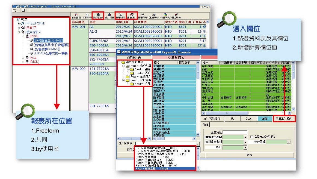Click the 直接設計 toolbar icon
Image resolution: width=317 pixels, height=179 pixels.
pos(132,15)
